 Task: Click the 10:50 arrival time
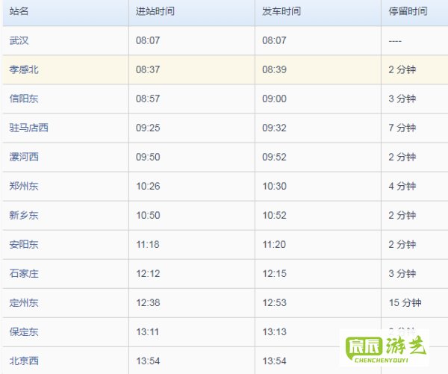point(148,215)
